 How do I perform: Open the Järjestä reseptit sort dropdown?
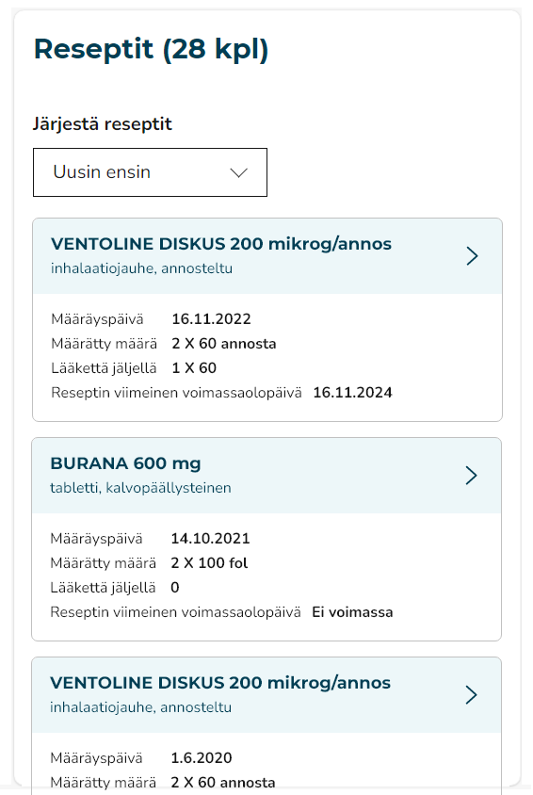pyautogui.click(x=150, y=172)
